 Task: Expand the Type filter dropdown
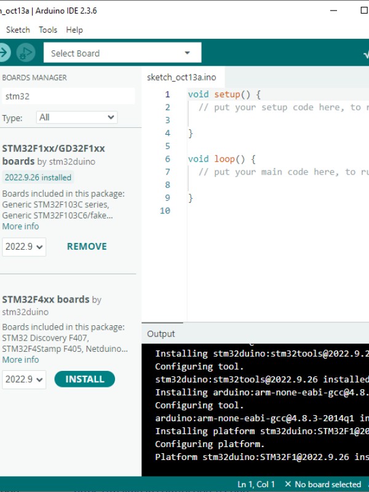[x=76, y=117]
